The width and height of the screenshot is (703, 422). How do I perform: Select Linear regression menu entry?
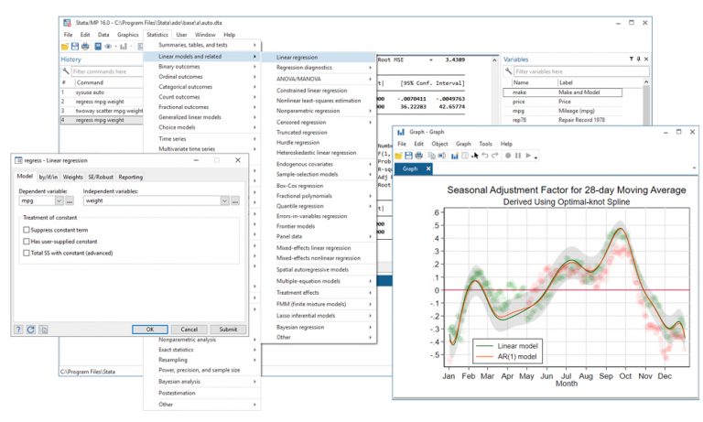click(319, 58)
